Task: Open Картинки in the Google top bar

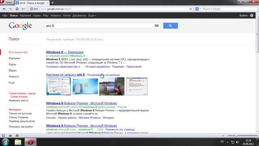Action: pyautogui.click(x=25, y=15)
